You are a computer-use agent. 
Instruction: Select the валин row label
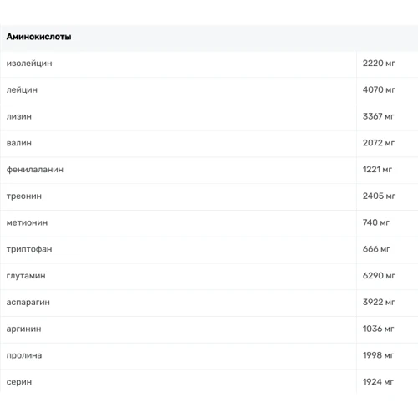(19, 143)
